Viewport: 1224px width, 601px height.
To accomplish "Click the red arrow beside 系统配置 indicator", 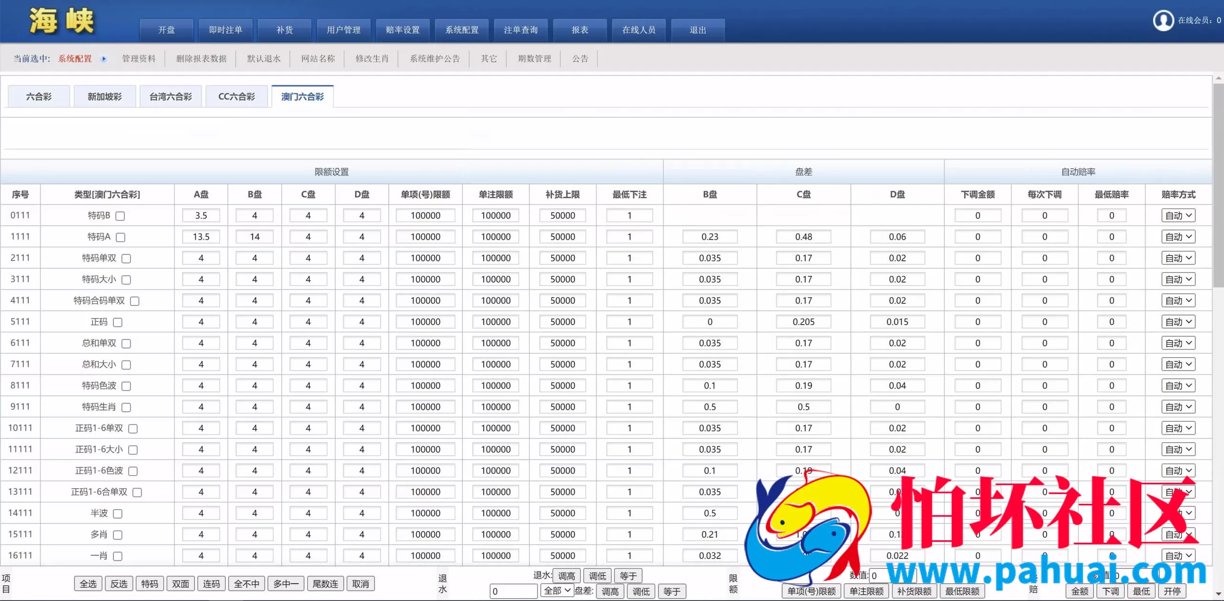I will (x=104, y=58).
